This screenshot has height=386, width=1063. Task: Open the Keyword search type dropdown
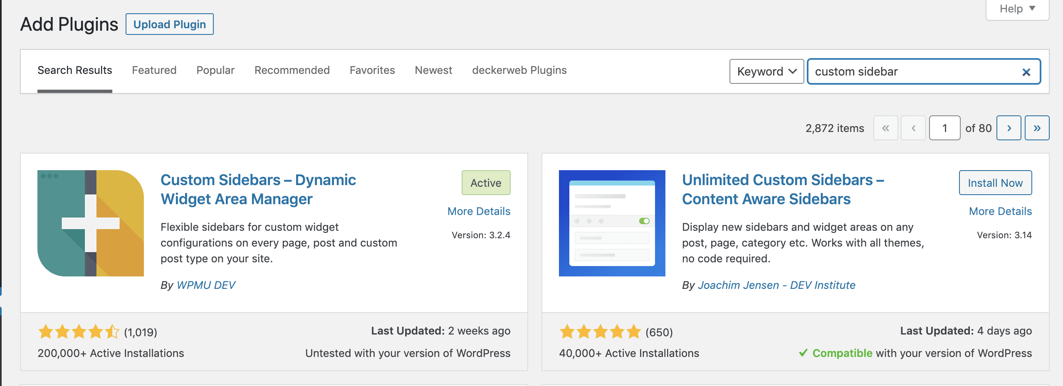[766, 71]
